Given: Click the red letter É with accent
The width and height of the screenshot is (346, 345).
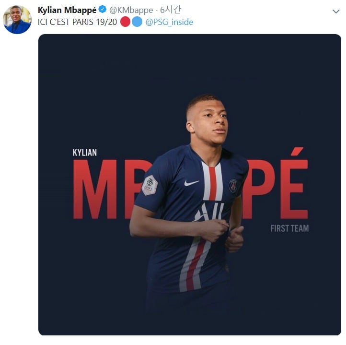Looking at the screenshot, I should [x=294, y=183].
